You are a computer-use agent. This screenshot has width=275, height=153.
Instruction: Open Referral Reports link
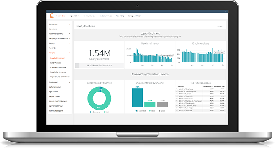pos(55,87)
